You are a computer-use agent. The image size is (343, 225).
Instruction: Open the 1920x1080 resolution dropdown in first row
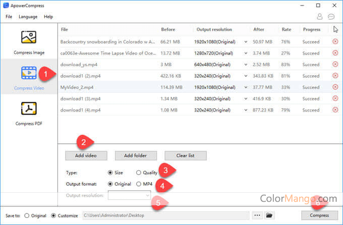coord(246,42)
